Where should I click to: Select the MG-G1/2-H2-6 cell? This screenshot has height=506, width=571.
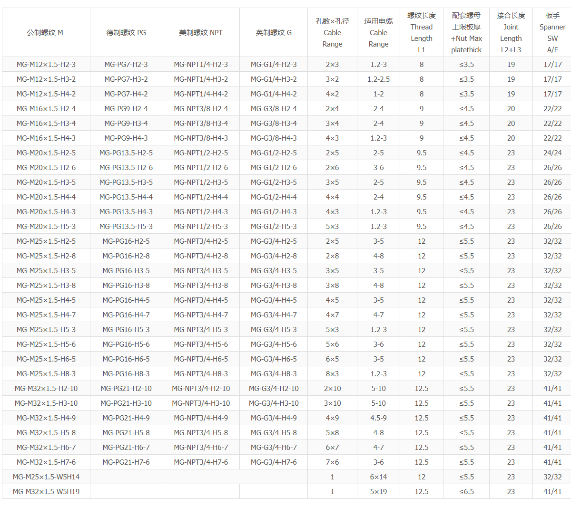coord(274,168)
